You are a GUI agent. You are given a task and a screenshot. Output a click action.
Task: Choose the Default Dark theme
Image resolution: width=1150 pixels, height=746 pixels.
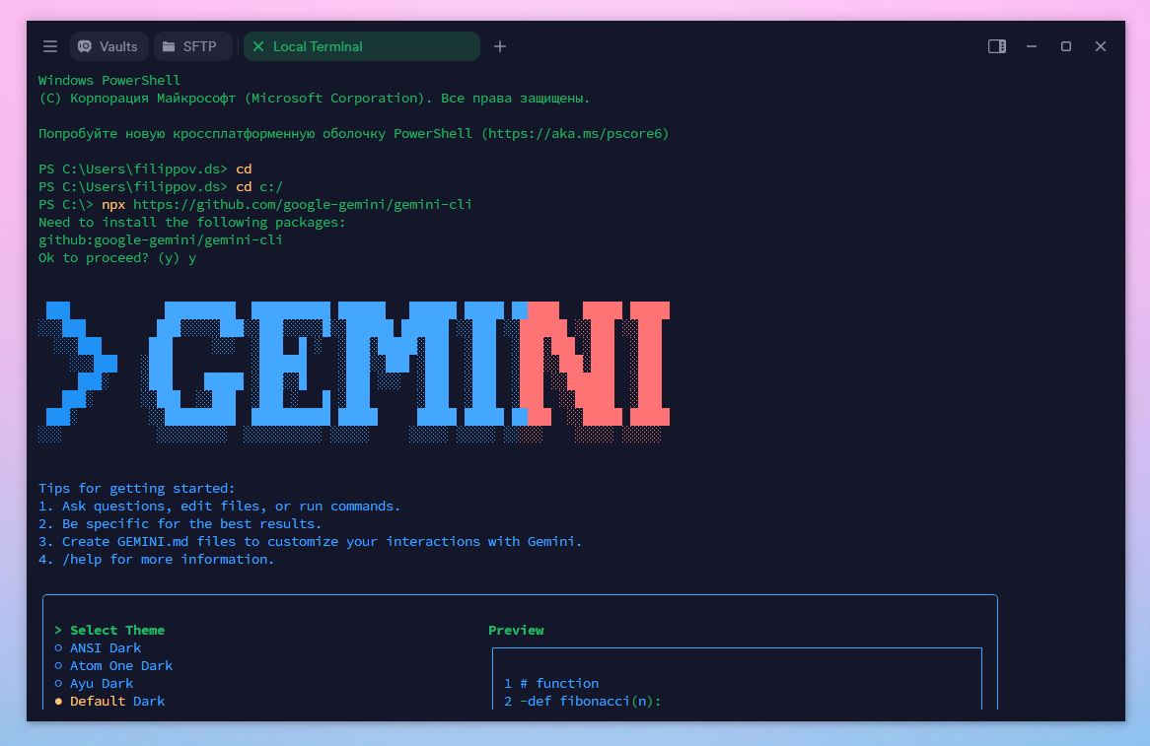(109, 701)
